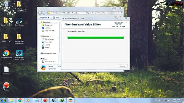Click the volume icon in system tray
184x103 pixels.
click(x=169, y=100)
